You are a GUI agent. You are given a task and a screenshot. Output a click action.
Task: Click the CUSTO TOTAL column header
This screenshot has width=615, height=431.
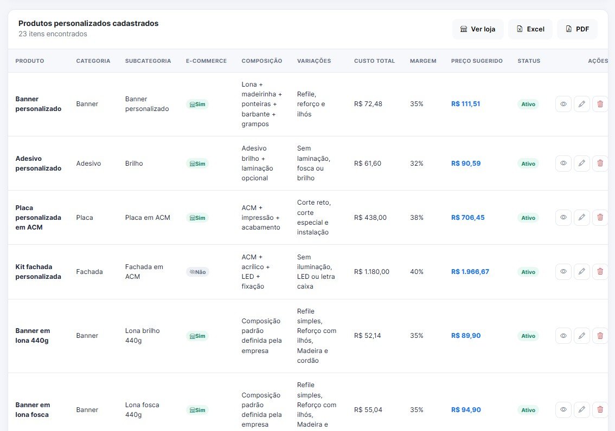coord(375,61)
